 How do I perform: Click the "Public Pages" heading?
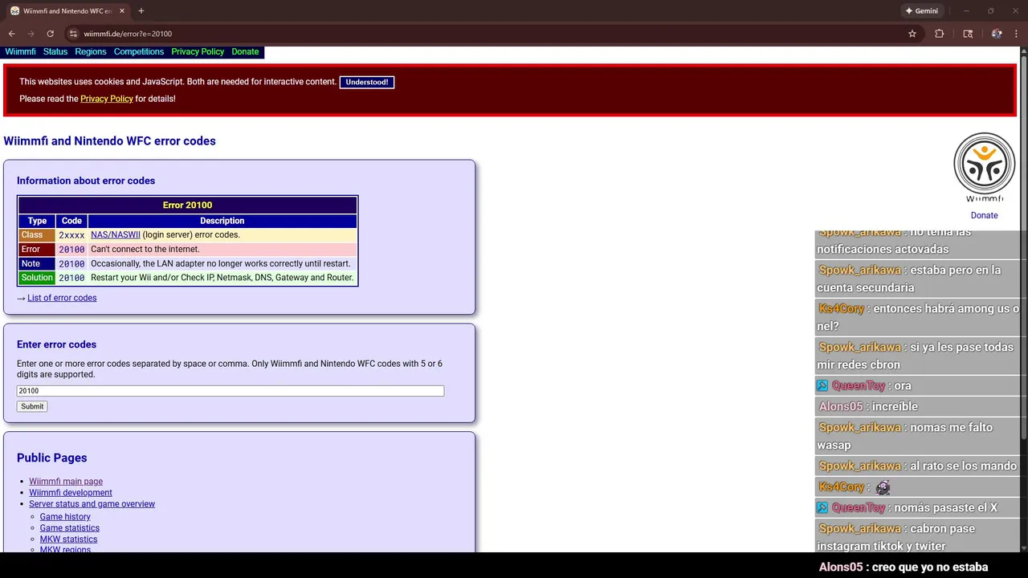(x=51, y=458)
